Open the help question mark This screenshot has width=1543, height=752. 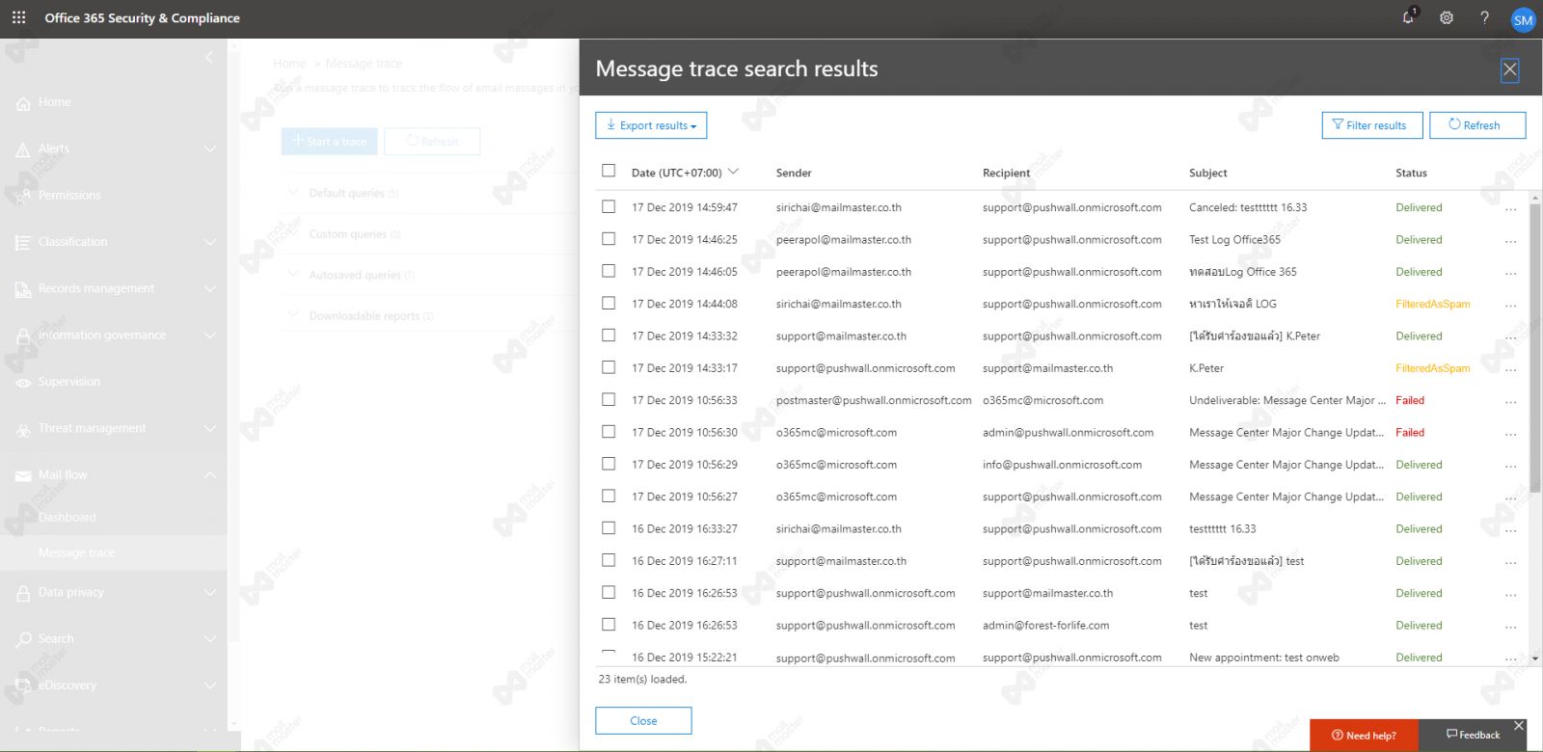[1484, 17]
